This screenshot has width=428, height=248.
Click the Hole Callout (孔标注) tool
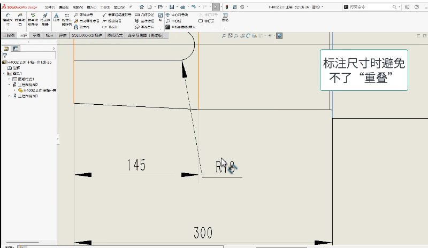coord(110,27)
